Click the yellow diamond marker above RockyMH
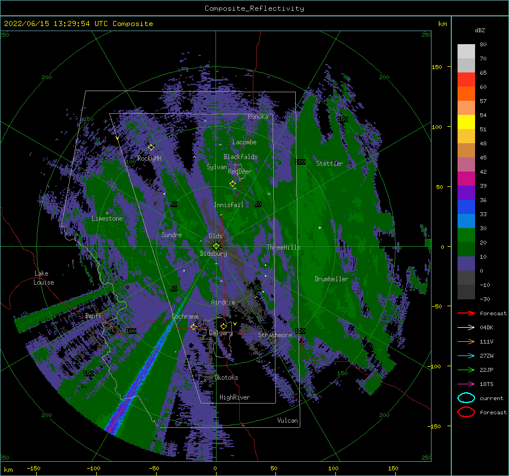The height and width of the screenshot is (476, 509). [x=151, y=148]
